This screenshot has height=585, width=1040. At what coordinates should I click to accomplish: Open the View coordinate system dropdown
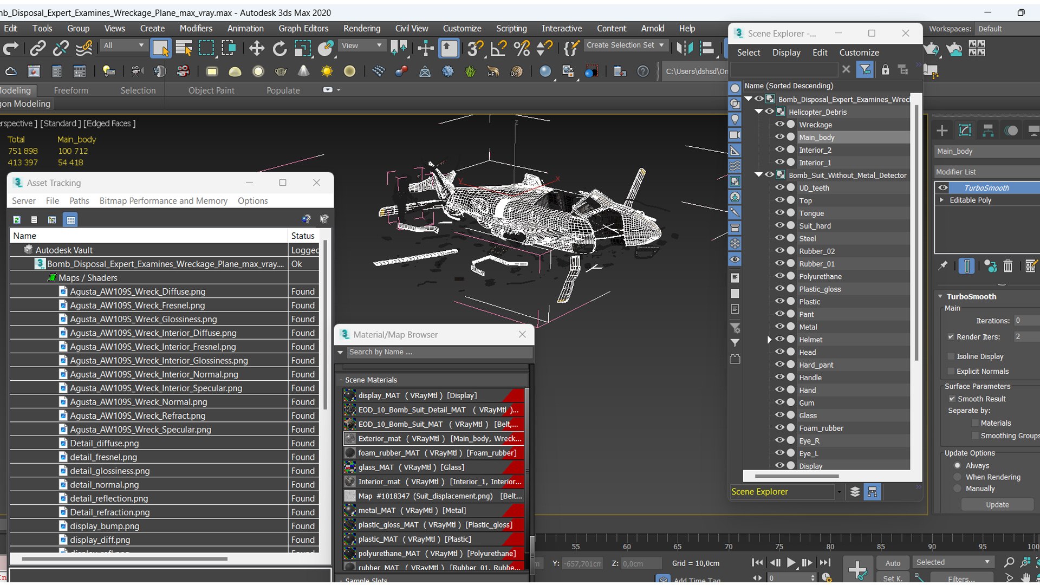click(361, 45)
